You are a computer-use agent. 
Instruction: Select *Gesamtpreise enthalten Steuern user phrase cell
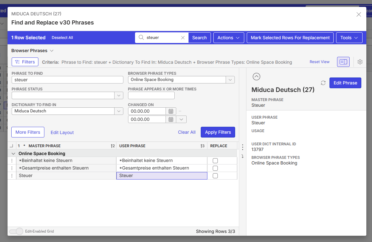pyautogui.click(x=162, y=168)
